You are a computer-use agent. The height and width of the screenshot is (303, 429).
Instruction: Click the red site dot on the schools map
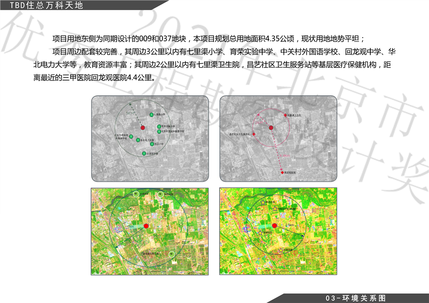[x=143, y=128]
